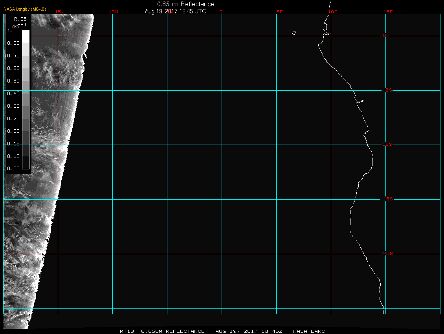Select the 5E longitude label
Image resolution: width=444 pixels, height=334 pixels.
(279, 12)
